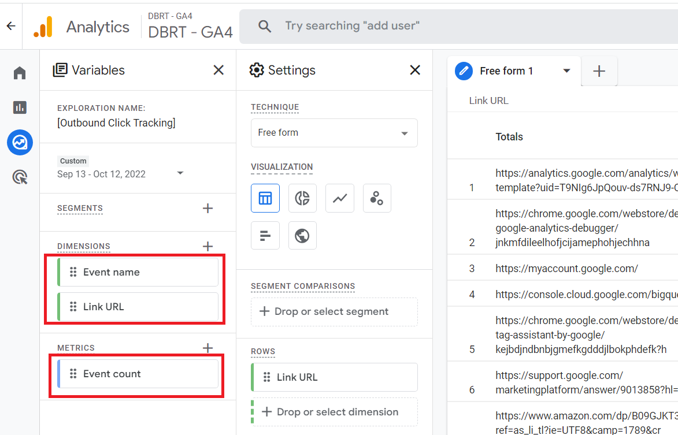The image size is (678, 435).
Task: Click Link URL chip under Rows
Action: [x=334, y=377]
